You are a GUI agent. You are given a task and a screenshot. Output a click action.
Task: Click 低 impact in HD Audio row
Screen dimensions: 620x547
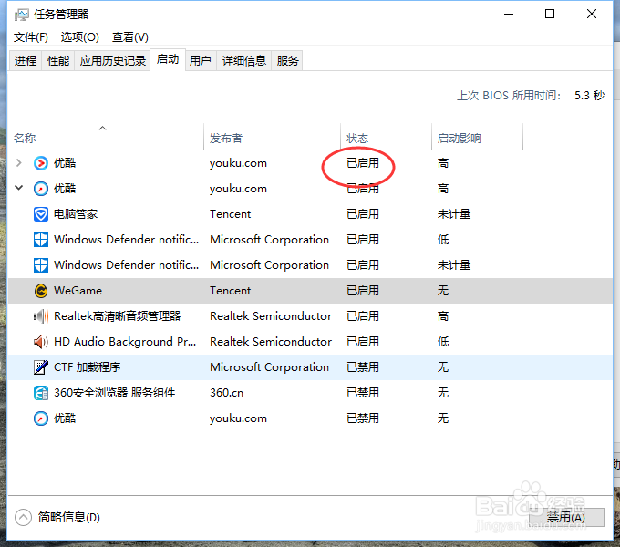tap(443, 342)
